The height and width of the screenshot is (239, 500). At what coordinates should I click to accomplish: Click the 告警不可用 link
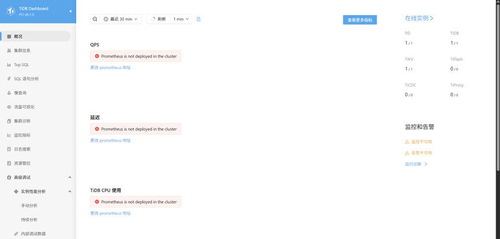(x=421, y=153)
